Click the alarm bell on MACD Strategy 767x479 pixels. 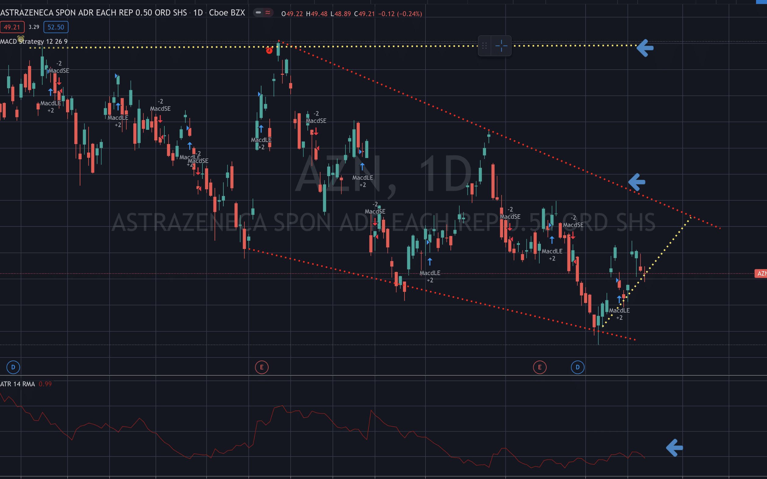click(21, 39)
